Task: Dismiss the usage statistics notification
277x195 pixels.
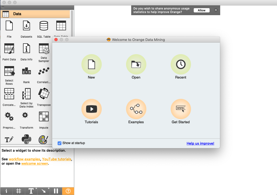Action: [x=216, y=10]
